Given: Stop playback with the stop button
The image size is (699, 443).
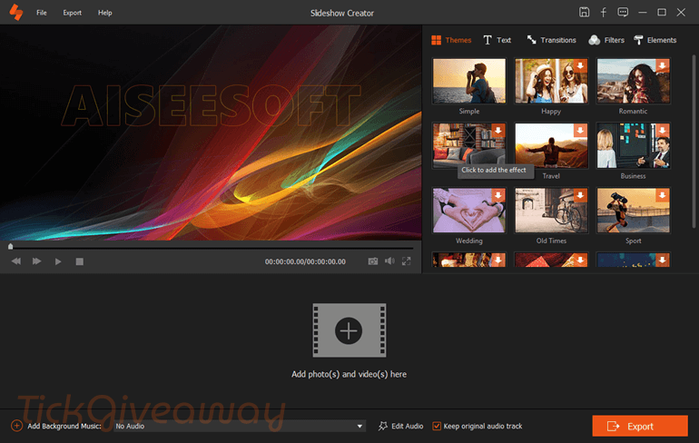Looking at the screenshot, I should (79, 261).
